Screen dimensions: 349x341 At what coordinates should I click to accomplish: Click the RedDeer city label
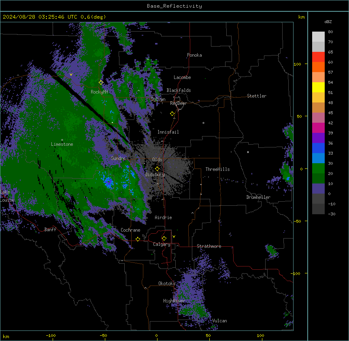pyautogui.click(x=178, y=103)
